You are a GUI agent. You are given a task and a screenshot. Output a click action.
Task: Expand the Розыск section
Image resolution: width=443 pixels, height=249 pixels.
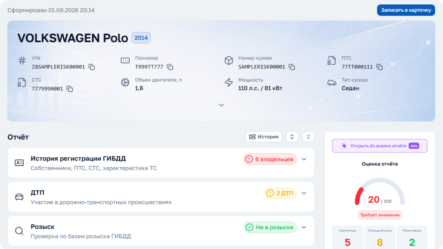click(x=304, y=227)
